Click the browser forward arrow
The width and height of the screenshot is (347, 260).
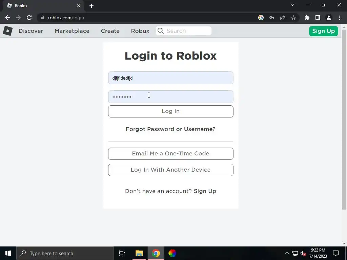pyautogui.click(x=18, y=18)
